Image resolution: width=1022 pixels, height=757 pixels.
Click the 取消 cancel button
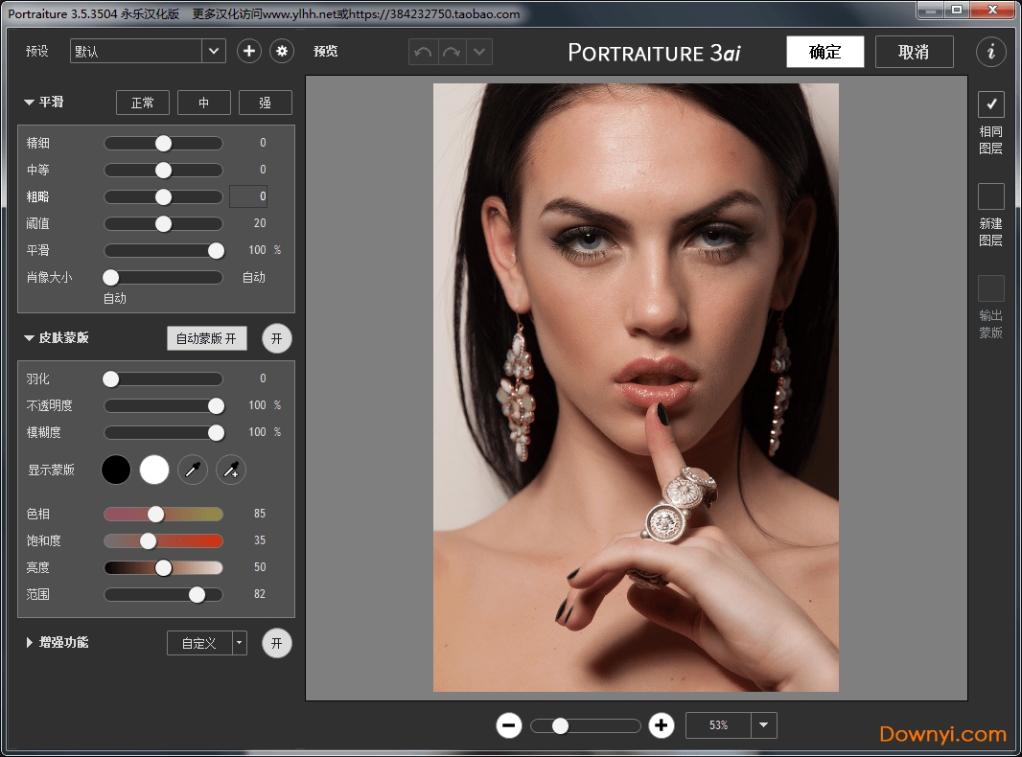click(x=914, y=52)
